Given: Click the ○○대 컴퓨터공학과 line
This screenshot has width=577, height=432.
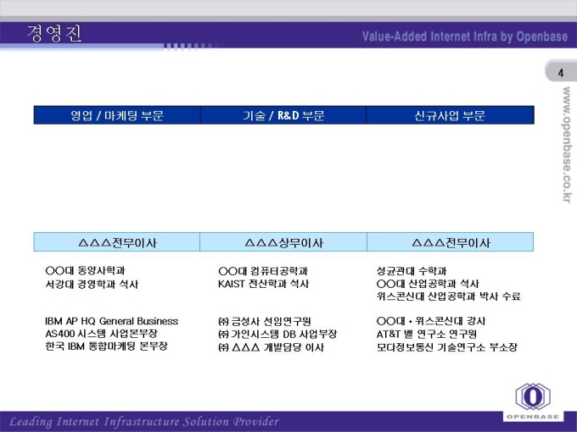Looking at the screenshot, I should coord(263,271).
